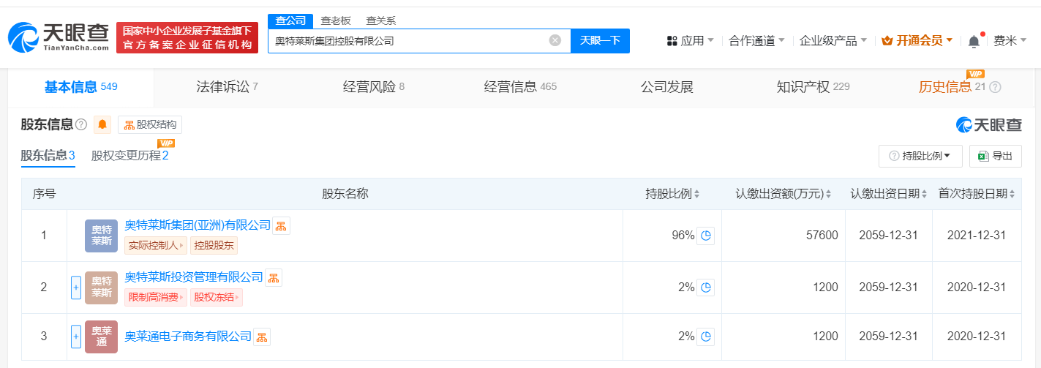The image size is (1041, 368).
Task: Open the 费米 user account dropdown
Action: (x=1010, y=40)
